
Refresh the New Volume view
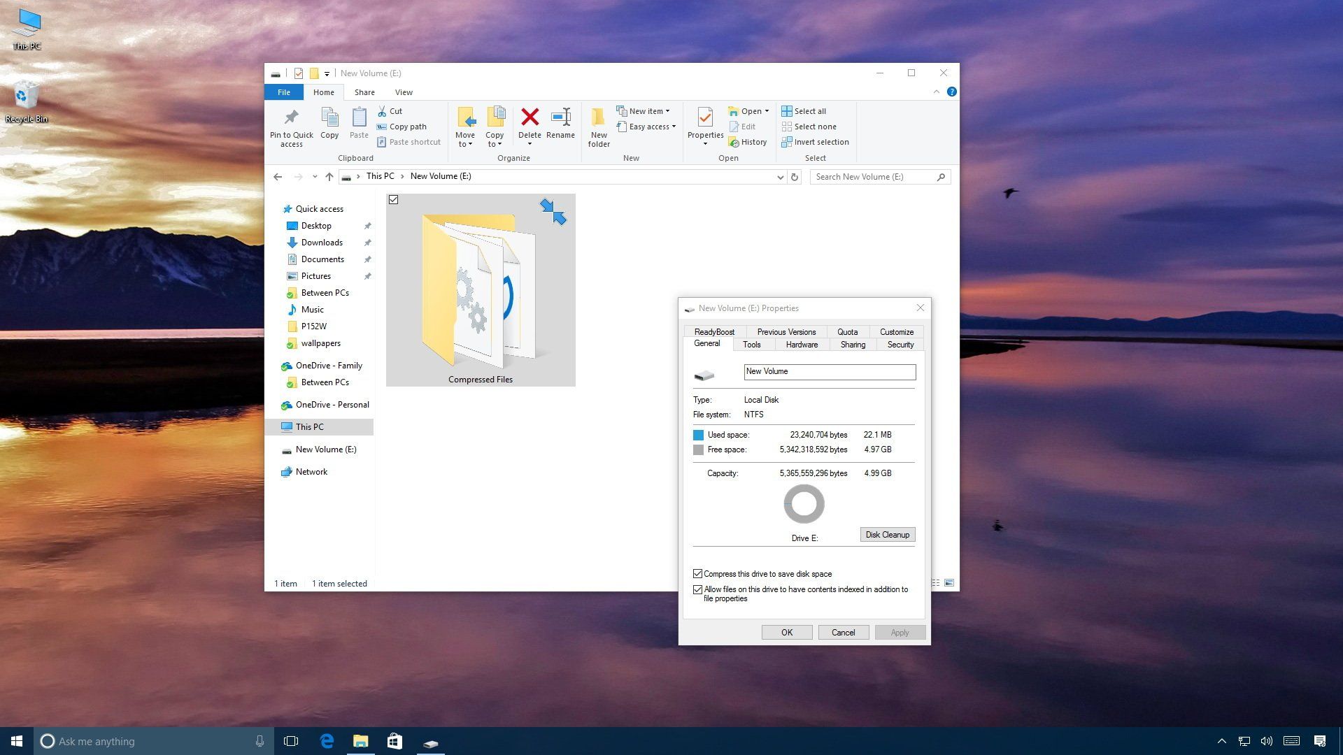795,176
